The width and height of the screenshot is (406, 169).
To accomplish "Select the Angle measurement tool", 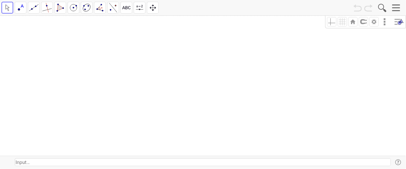I will click(x=100, y=8).
